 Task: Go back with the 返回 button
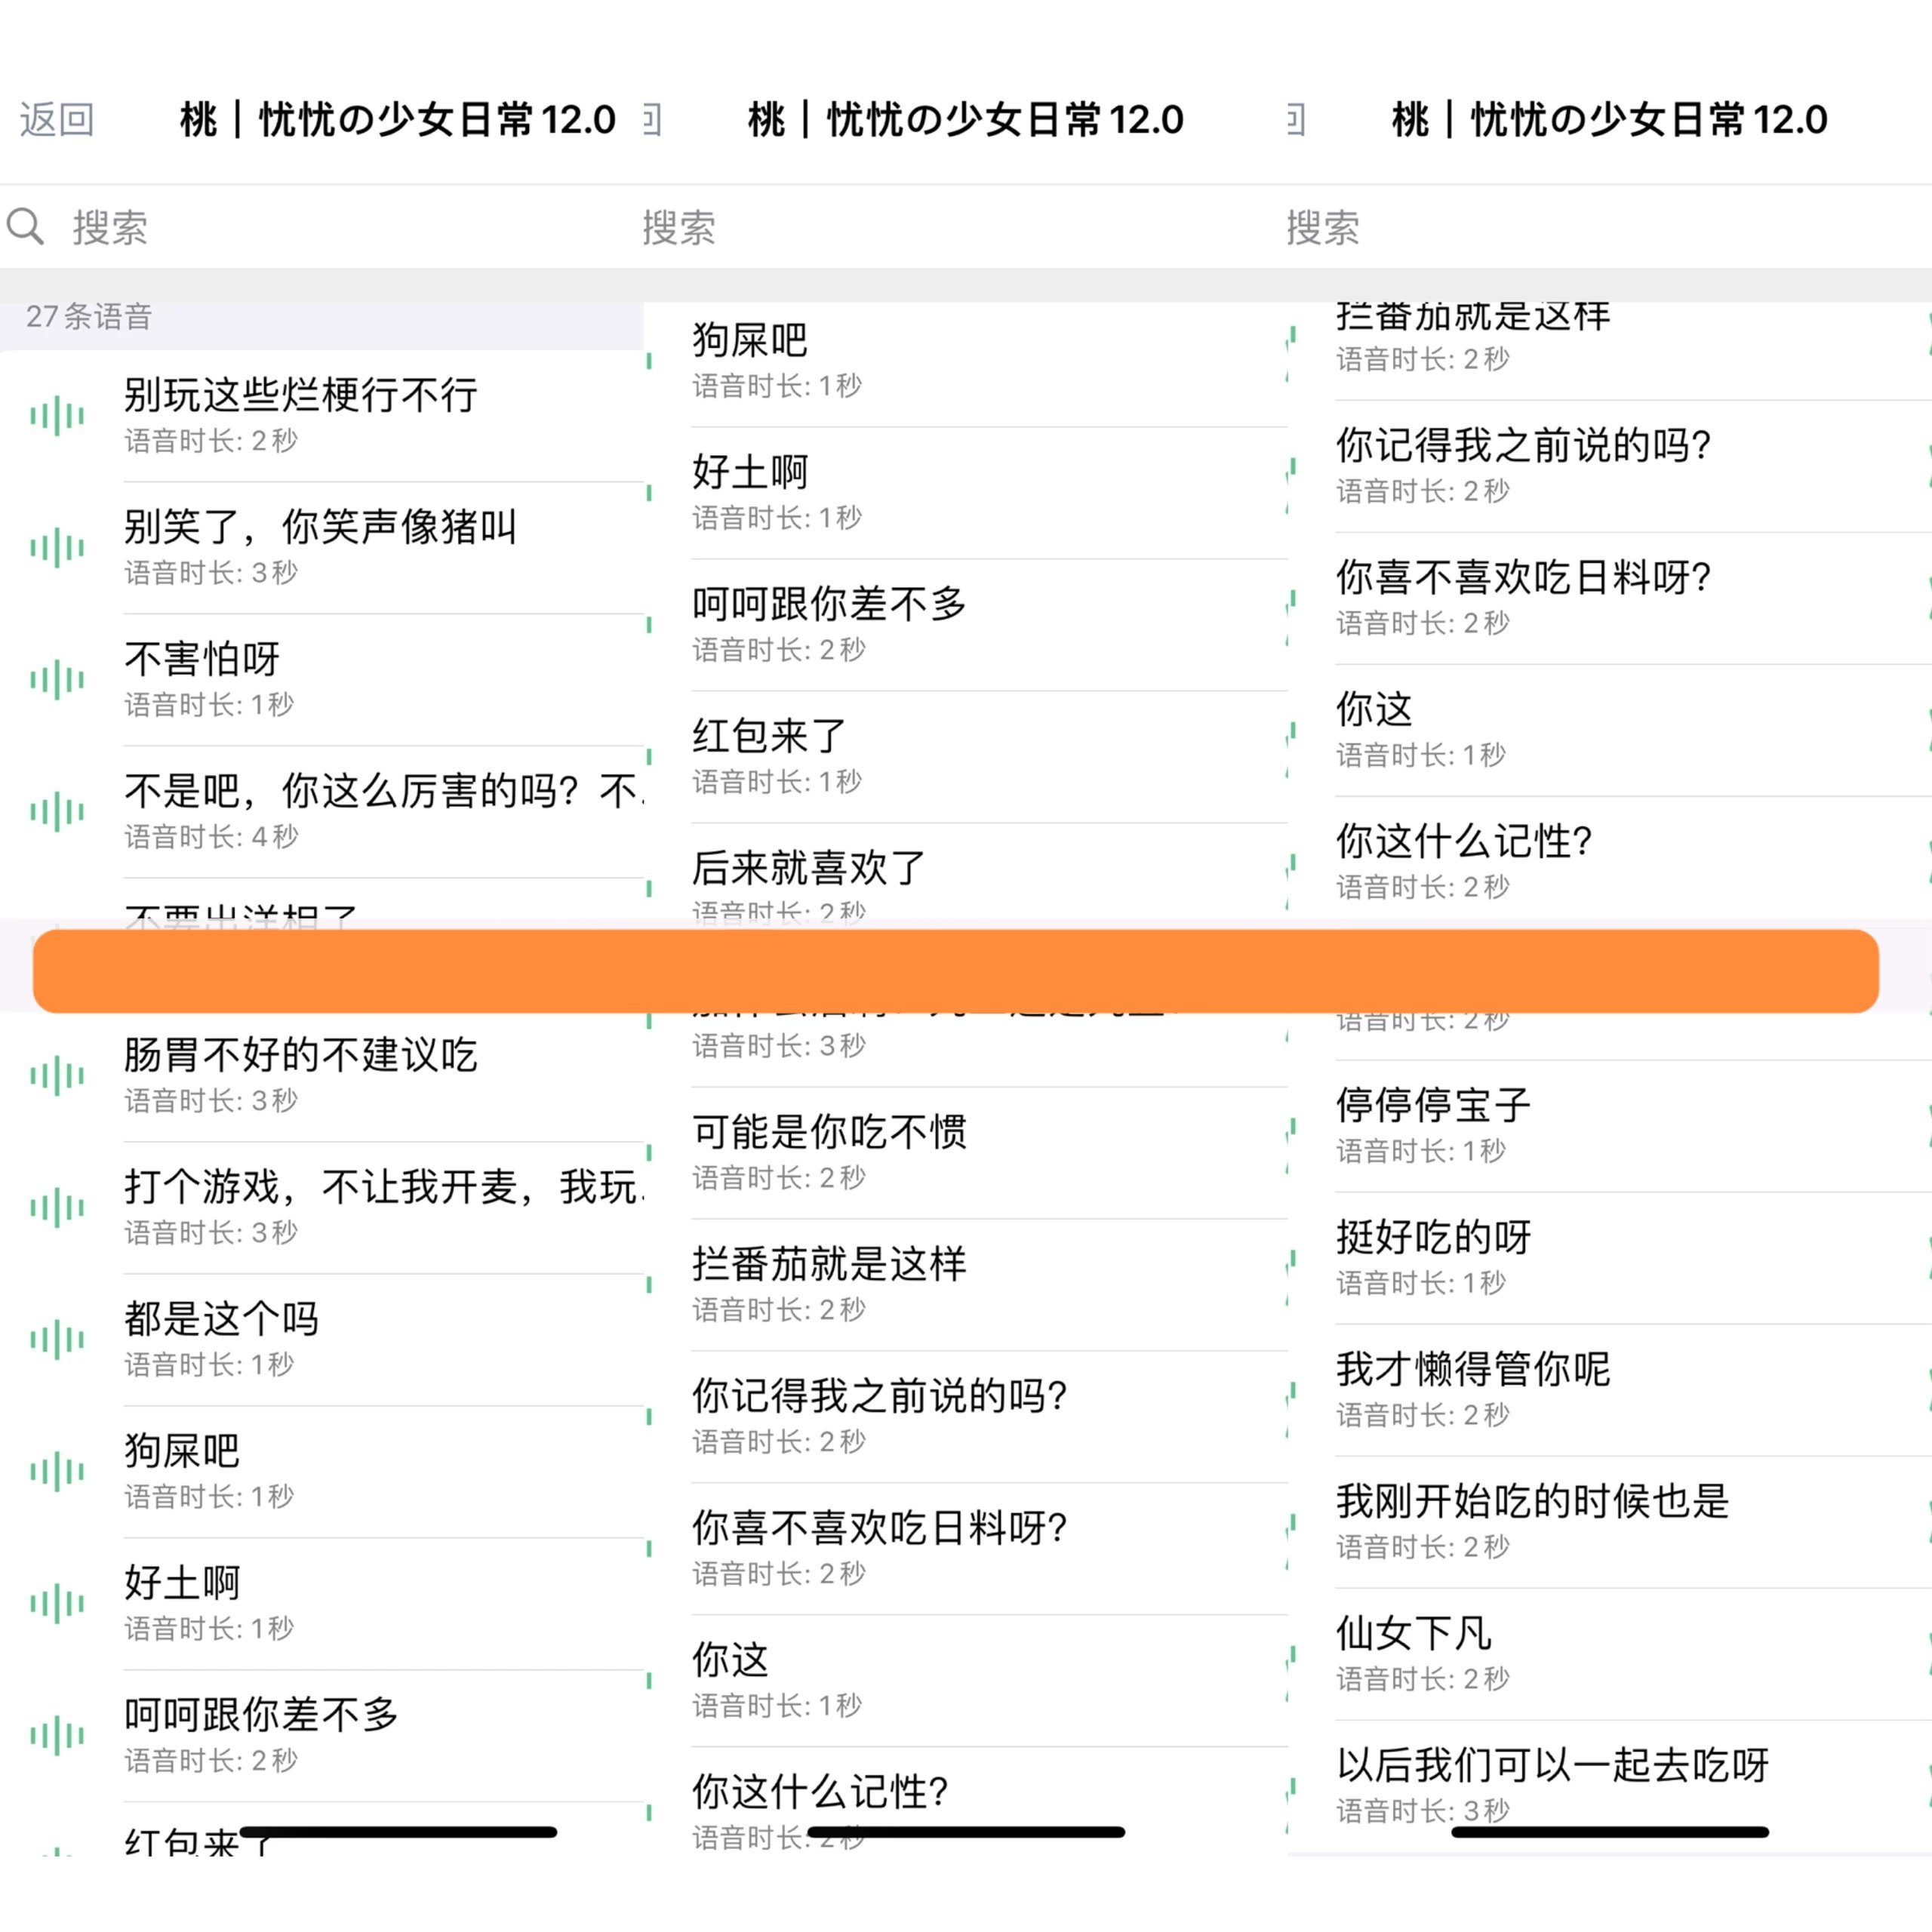57,120
